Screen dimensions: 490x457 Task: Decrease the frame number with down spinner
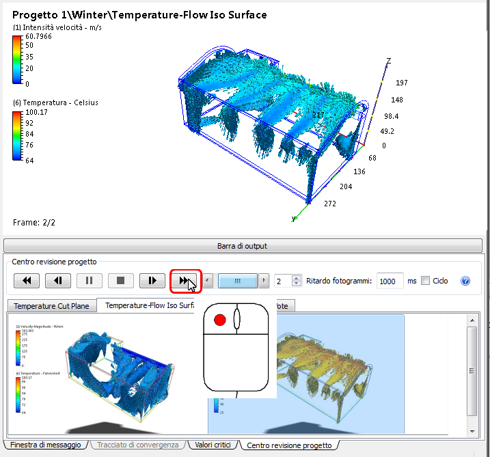pos(296,283)
